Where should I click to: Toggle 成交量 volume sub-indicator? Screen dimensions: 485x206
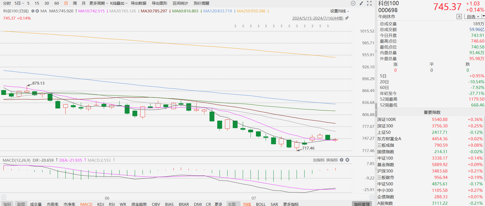click(x=36, y=204)
